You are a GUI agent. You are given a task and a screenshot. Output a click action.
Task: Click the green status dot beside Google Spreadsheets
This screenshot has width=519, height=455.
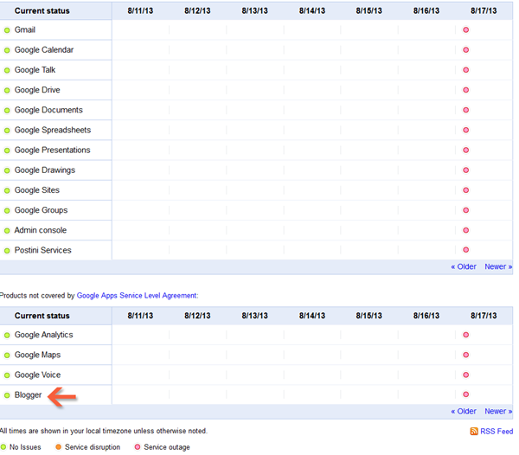tap(7, 131)
